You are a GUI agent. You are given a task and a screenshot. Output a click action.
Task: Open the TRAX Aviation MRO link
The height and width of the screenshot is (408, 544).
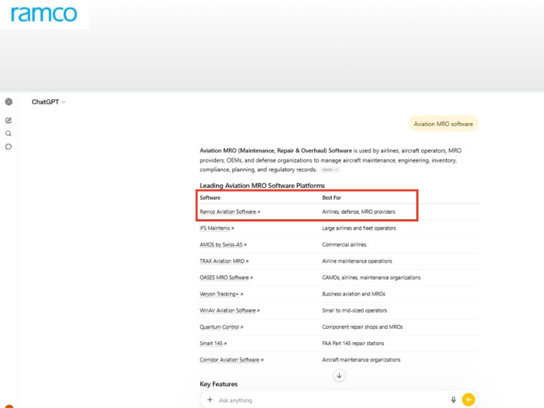(x=224, y=261)
